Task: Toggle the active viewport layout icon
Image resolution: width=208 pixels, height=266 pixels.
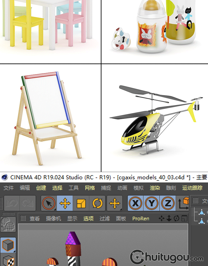Action: pos(184,219)
